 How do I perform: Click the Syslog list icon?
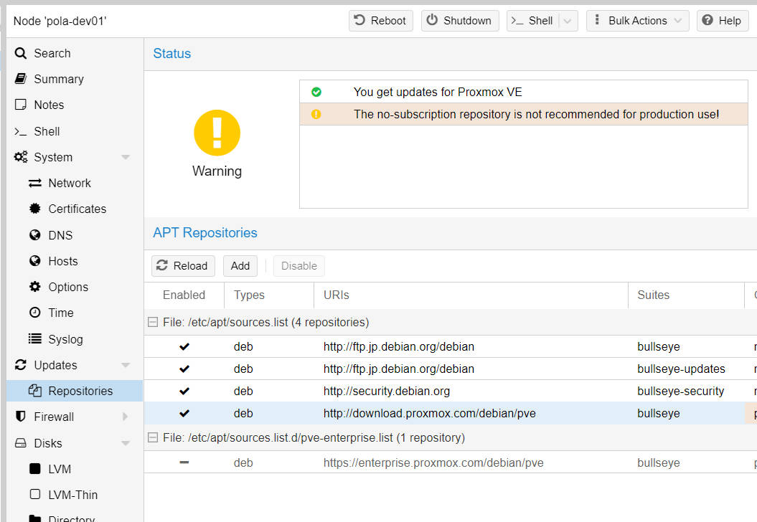click(x=35, y=339)
